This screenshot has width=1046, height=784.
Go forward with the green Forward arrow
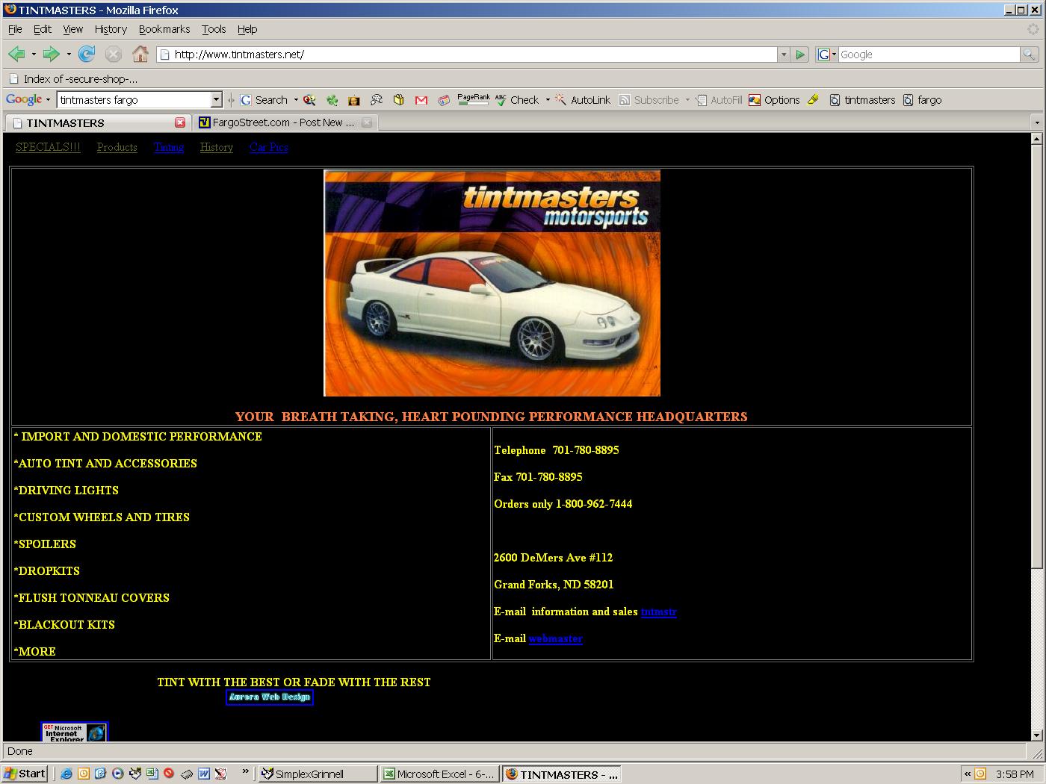(x=51, y=54)
